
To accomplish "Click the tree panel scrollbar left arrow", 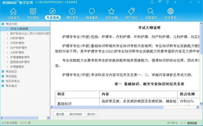I will (2, 118).
